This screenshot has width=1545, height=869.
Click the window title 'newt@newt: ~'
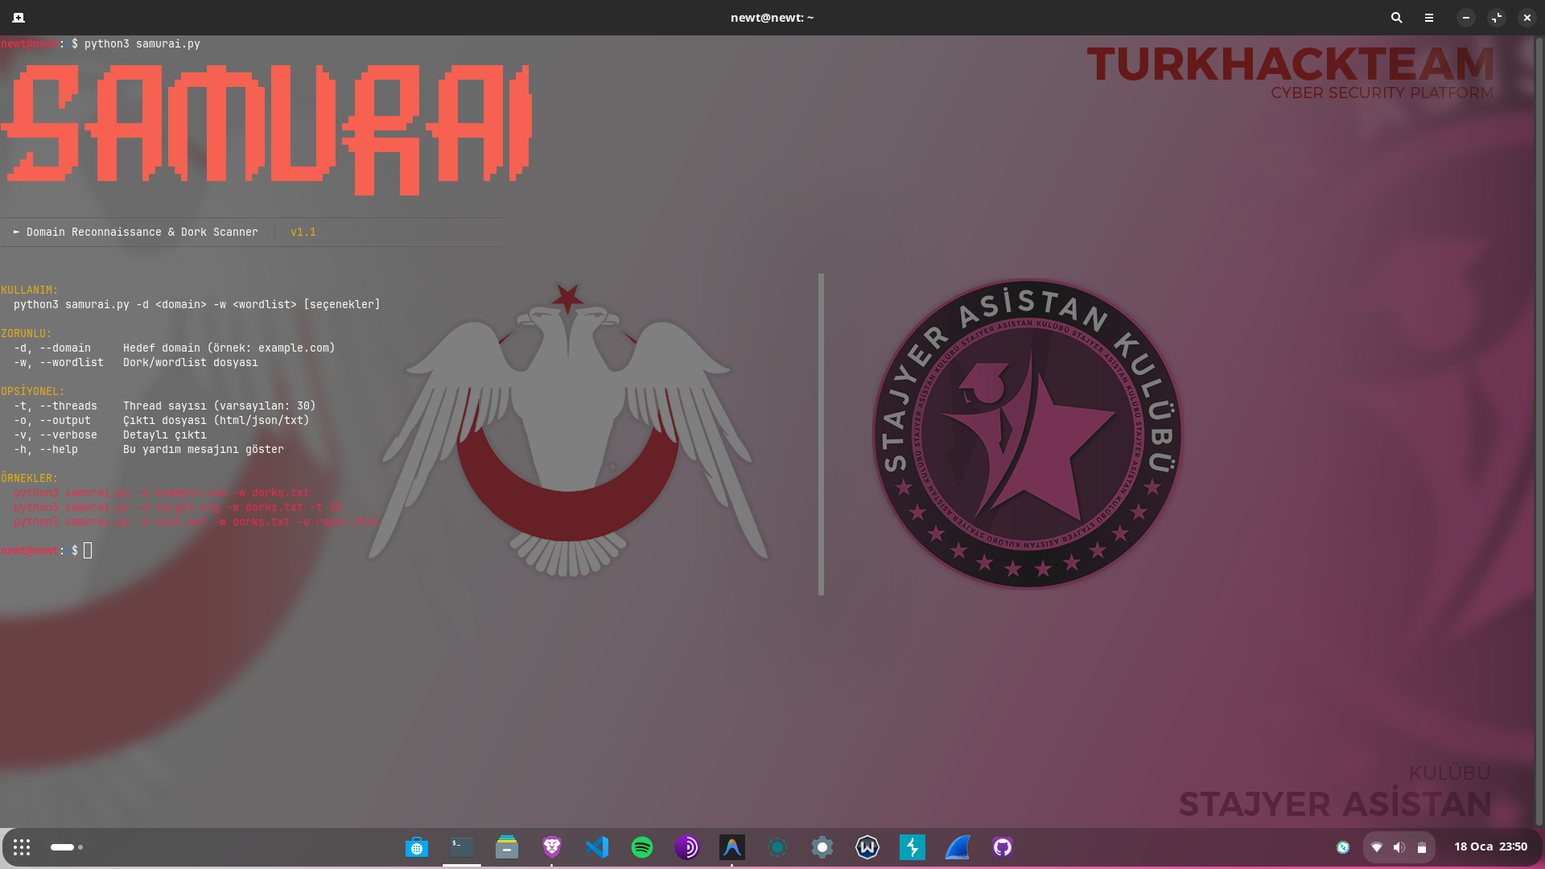772,18
